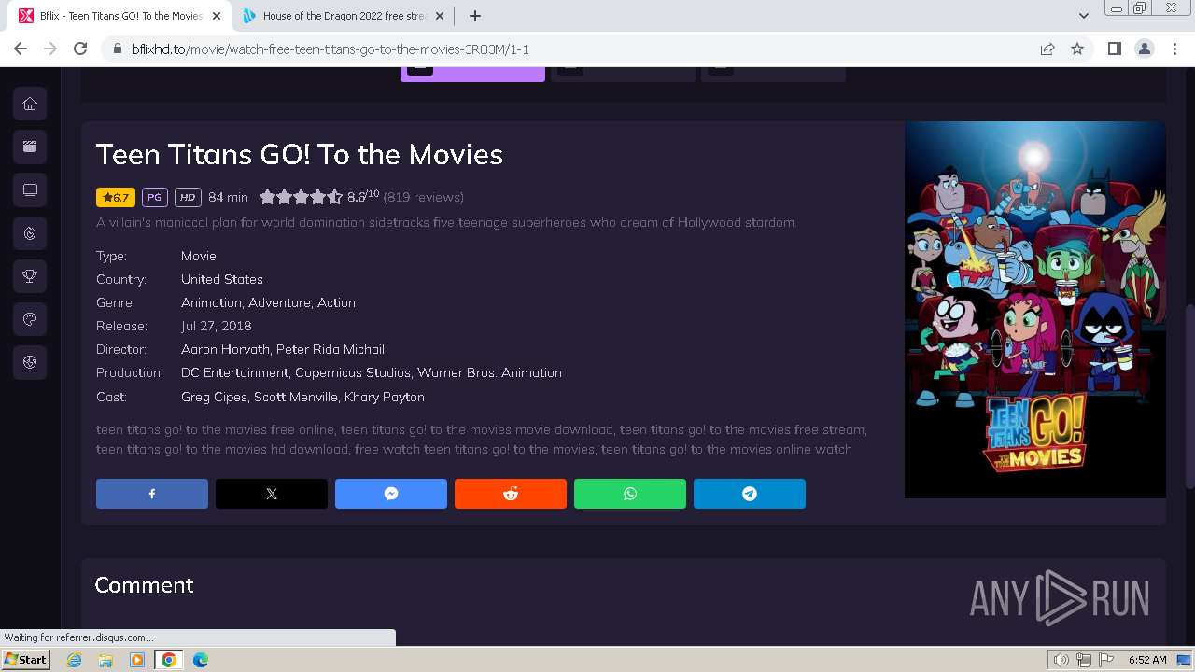
Task: Open the Movies clapperboard sidebar icon
Action: 30,147
